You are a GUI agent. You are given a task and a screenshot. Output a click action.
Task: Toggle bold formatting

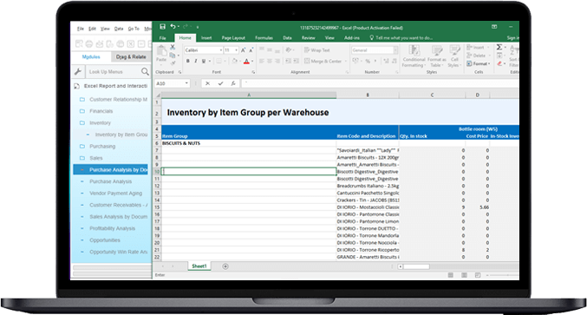click(187, 61)
